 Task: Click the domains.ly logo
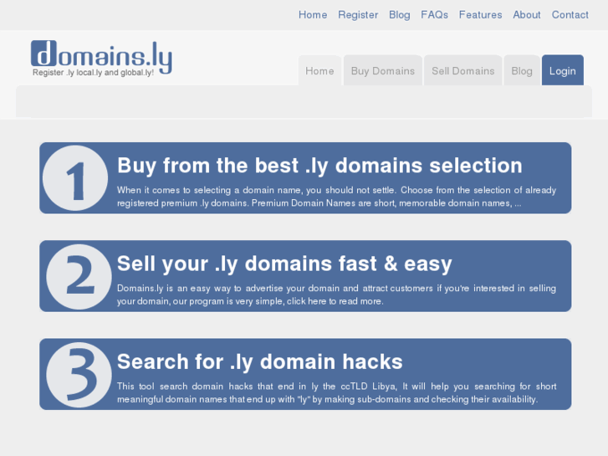101,58
